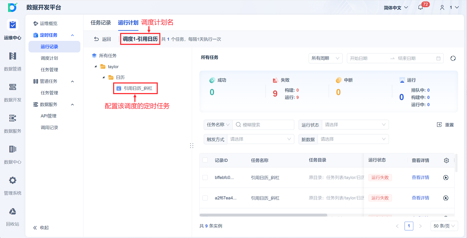
Task: Click the 中断 status icon
Action: pyautogui.click(x=339, y=80)
